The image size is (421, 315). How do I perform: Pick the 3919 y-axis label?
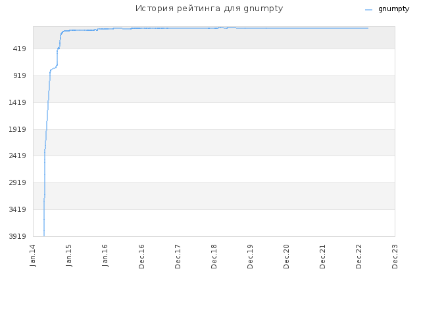pos(18,236)
